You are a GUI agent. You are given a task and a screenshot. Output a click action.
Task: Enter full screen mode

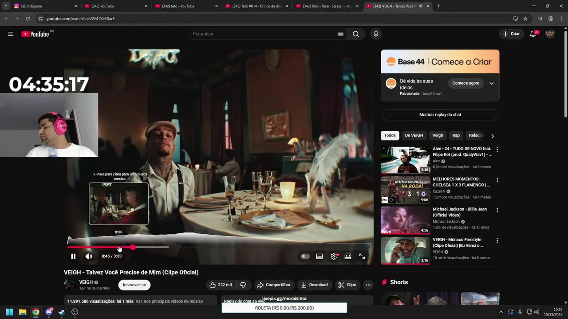[362, 256]
